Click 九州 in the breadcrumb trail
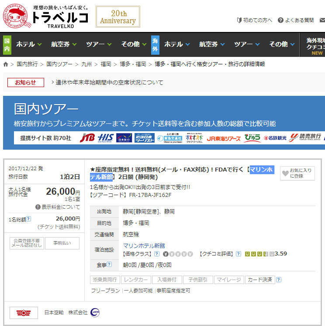The width and height of the screenshot is (325, 326). (86, 64)
